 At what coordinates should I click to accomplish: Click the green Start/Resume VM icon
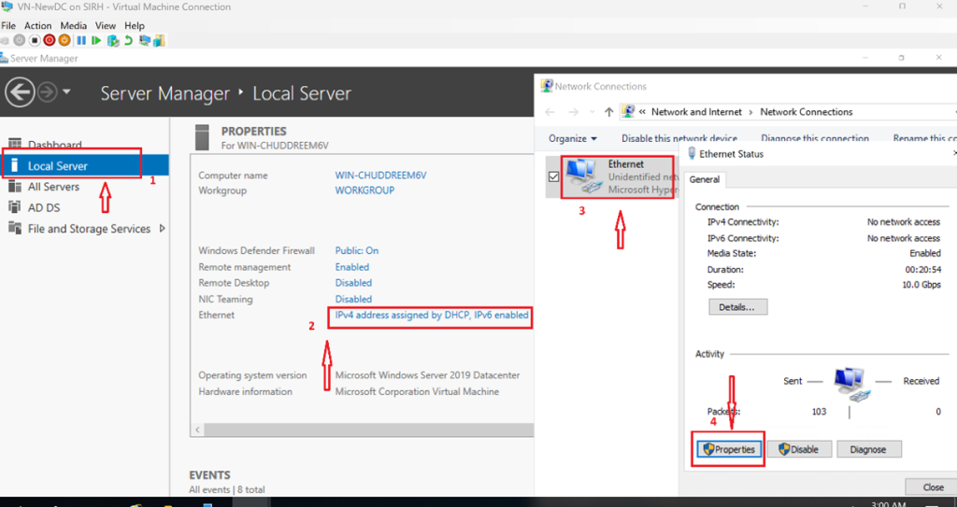click(x=96, y=40)
